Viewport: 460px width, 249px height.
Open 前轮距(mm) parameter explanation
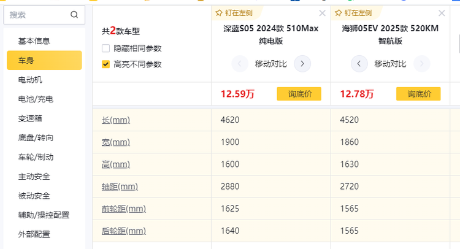click(123, 209)
